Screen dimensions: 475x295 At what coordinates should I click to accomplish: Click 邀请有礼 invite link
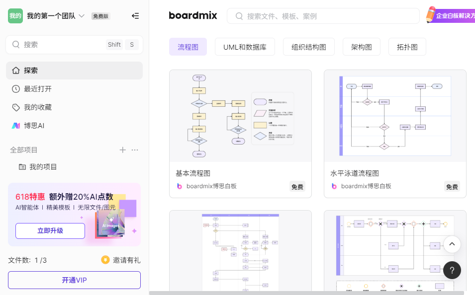click(x=127, y=260)
